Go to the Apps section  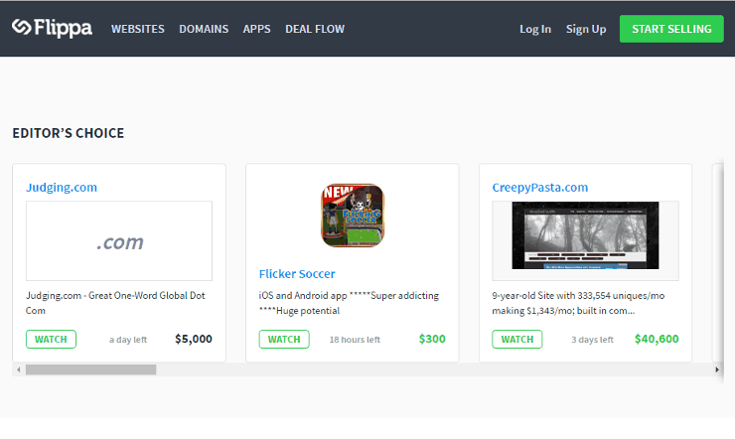click(257, 29)
